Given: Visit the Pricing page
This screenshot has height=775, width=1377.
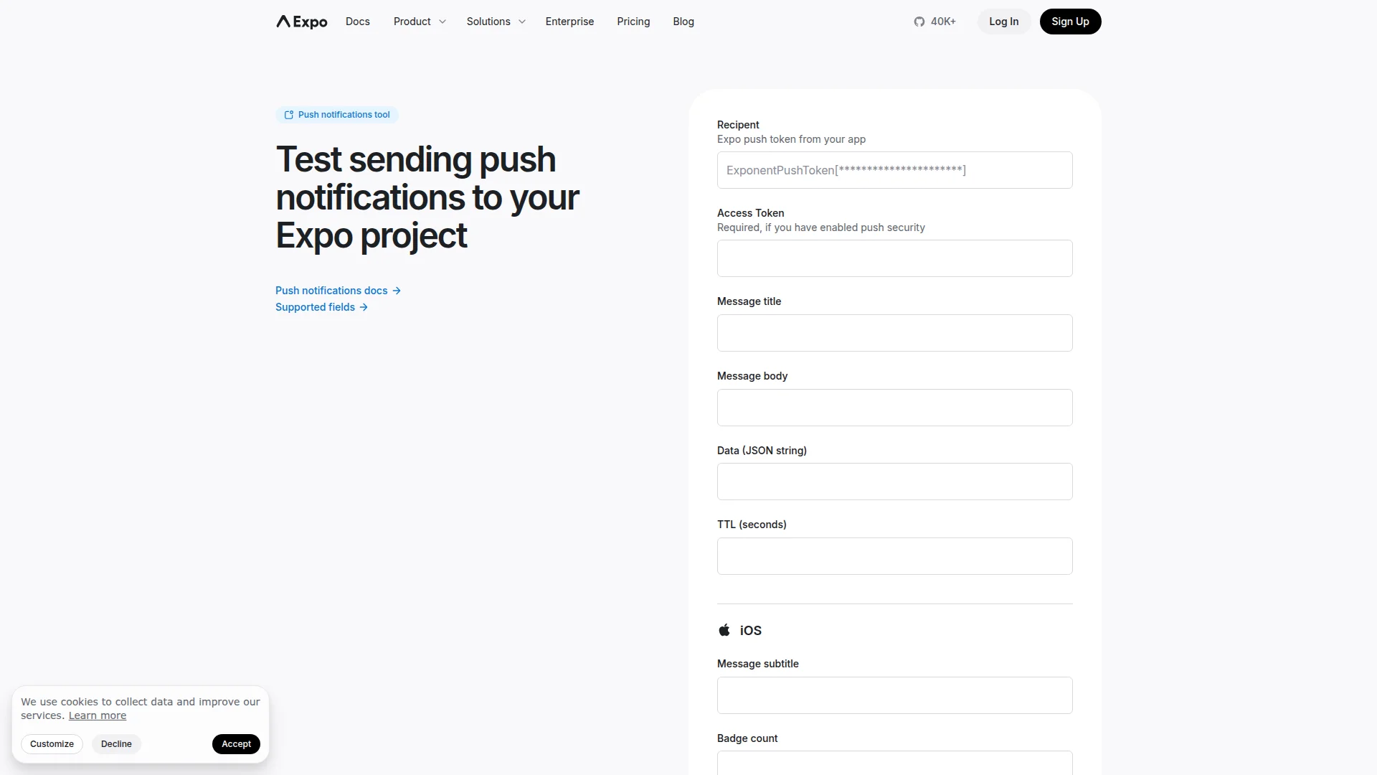Looking at the screenshot, I should coord(633,22).
